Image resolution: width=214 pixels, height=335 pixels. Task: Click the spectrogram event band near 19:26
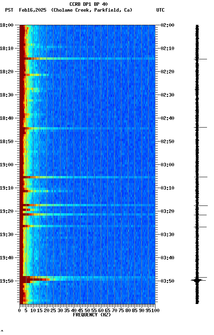(87, 226)
